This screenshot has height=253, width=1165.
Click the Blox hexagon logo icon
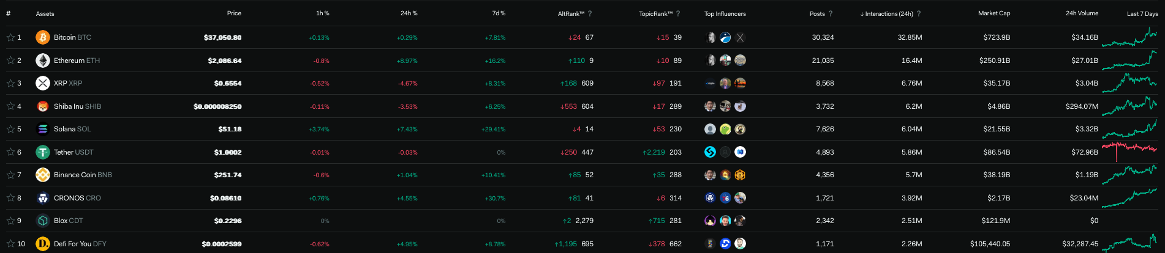(x=43, y=221)
